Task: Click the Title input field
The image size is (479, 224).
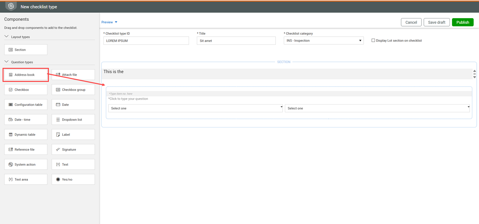Action: [x=236, y=40]
